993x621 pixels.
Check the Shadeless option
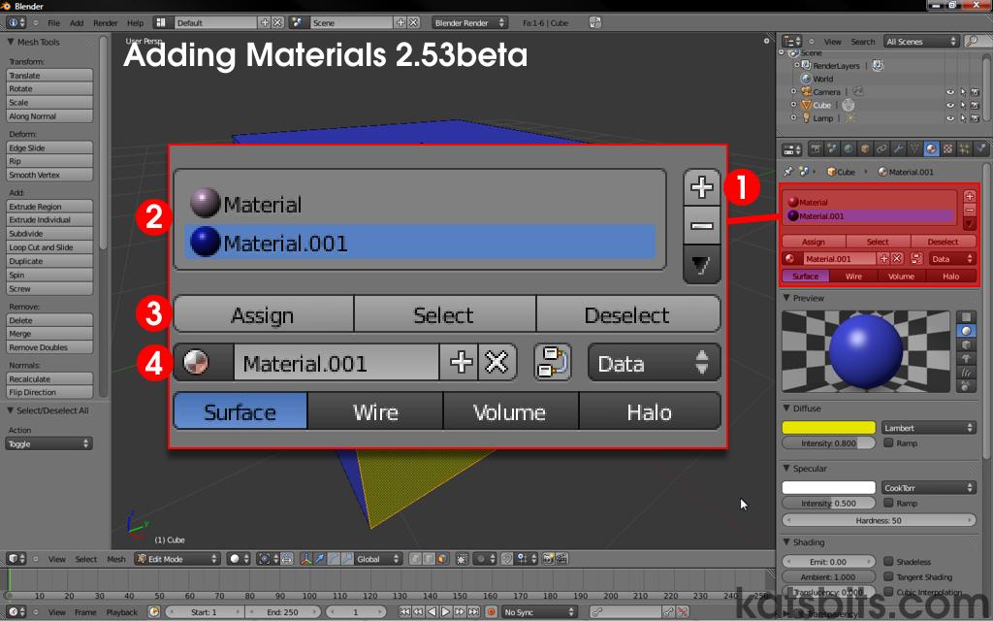tap(888, 562)
